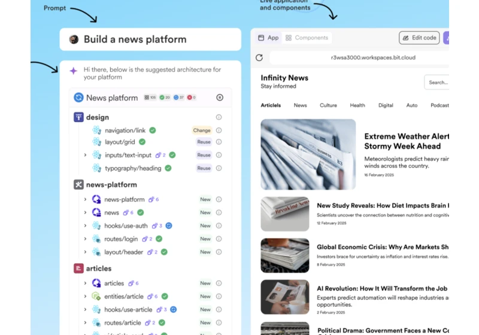Screen dimensions: 479x335
Task: Open info for navigation/link row
Action: tap(219, 130)
